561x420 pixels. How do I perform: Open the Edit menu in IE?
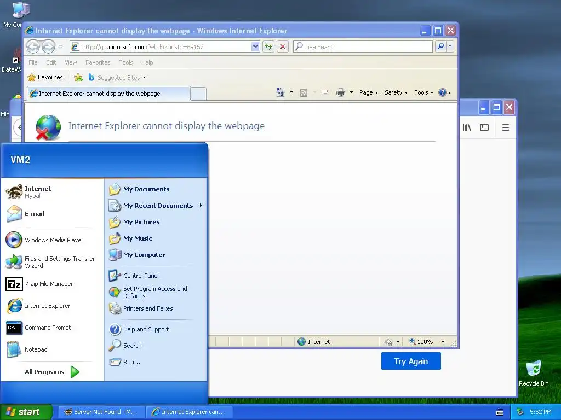[51, 62]
